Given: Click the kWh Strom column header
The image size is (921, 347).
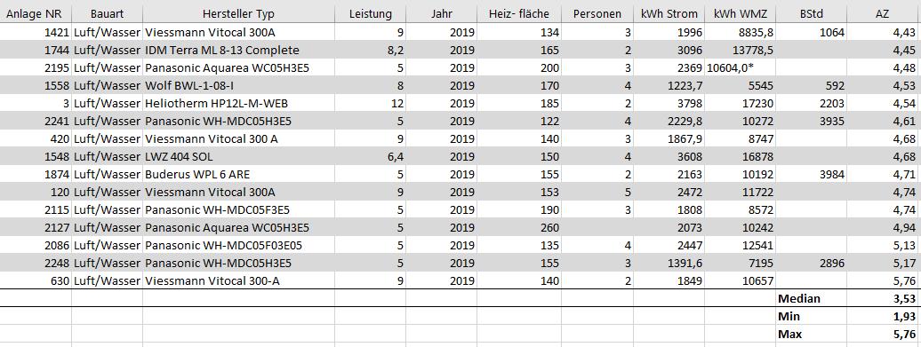Looking at the screenshot, I should (669, 13).
